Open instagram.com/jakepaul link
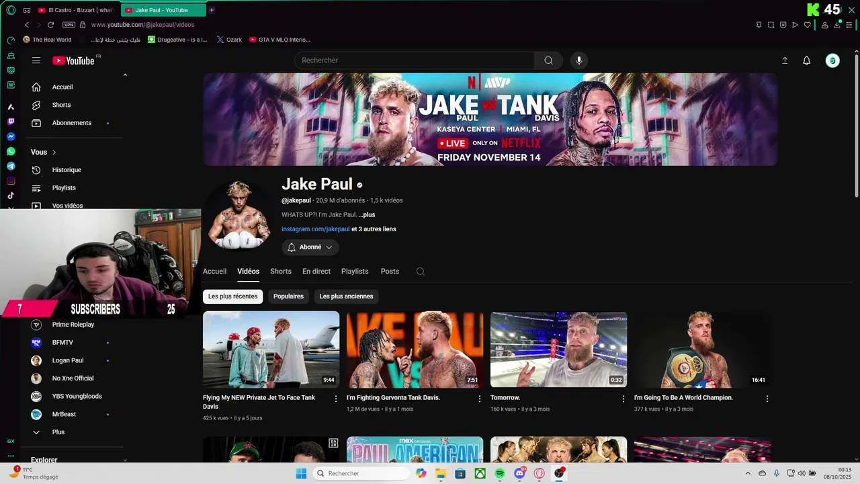The width and height of the screenshot is (860, 484). pos(316,229)
